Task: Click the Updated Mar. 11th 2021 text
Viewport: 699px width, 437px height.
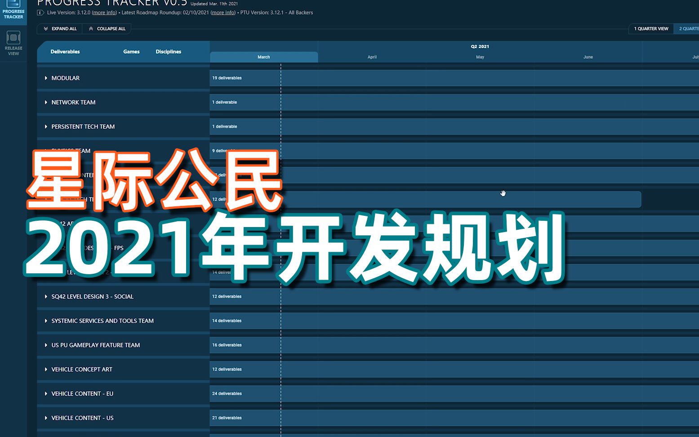Action: coord(214,4)
